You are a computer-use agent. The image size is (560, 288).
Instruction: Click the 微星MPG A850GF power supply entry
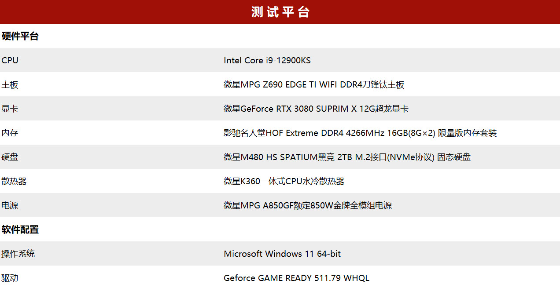(307, 205)
